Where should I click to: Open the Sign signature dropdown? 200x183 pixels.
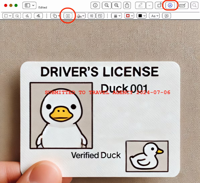81,16
